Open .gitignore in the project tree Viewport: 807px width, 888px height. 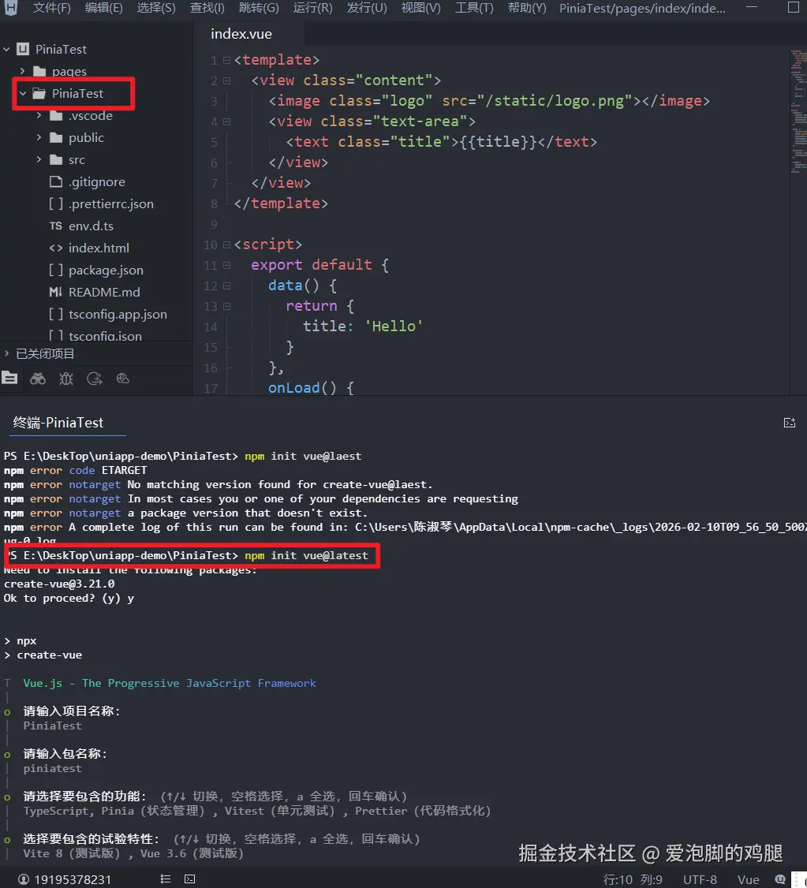pyautogui.click(x=97, y=182)
